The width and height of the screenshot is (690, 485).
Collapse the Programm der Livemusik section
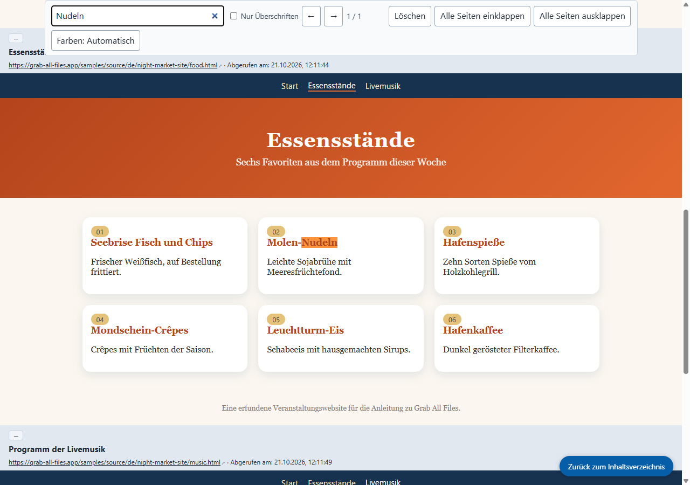pos(16,435)
